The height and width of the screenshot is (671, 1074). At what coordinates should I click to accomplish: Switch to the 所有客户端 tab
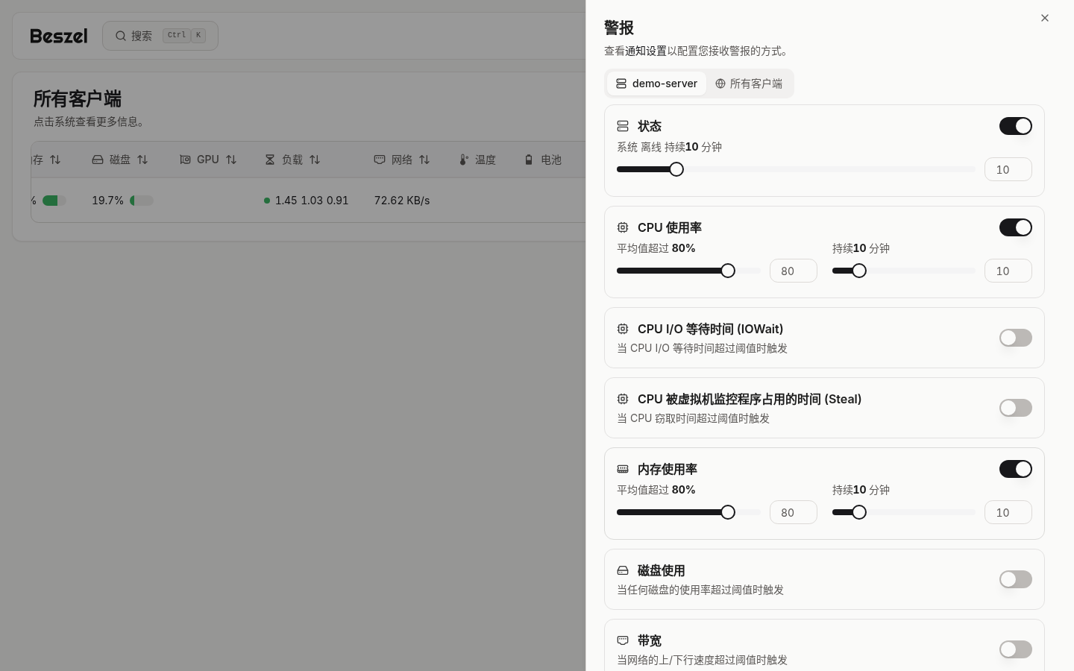749,84
